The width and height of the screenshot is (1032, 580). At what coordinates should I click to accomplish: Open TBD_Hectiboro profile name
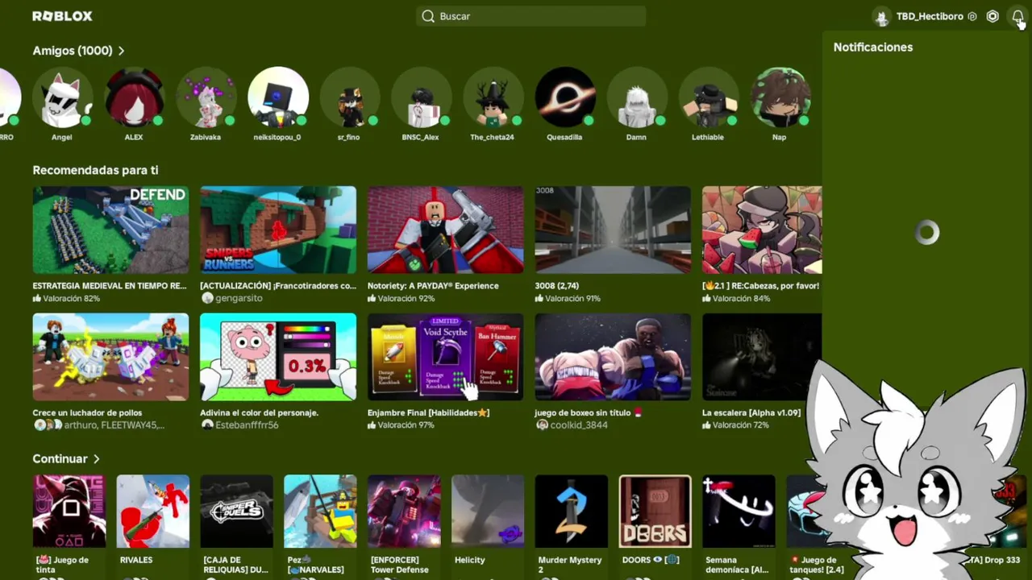click(x=930, y=16)
